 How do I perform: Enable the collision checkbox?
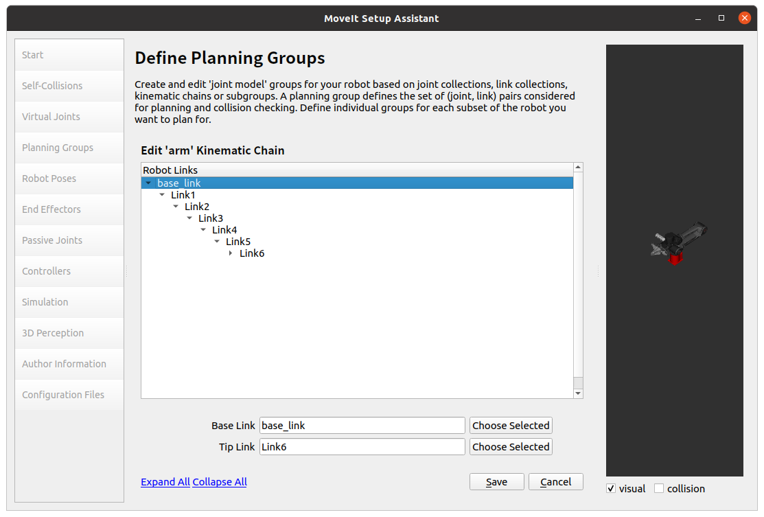pyautogui.click(x=659, y=489)
